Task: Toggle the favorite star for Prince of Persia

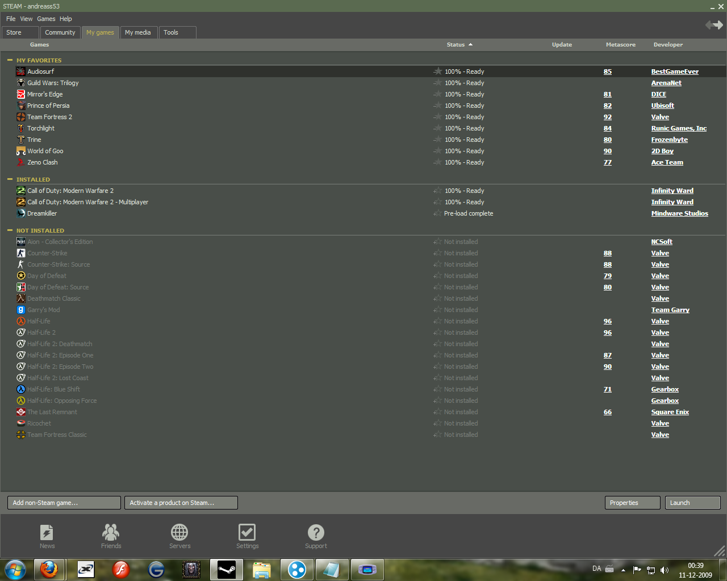Action: 437,106
